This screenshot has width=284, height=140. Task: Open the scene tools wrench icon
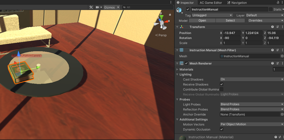[91, 7]
